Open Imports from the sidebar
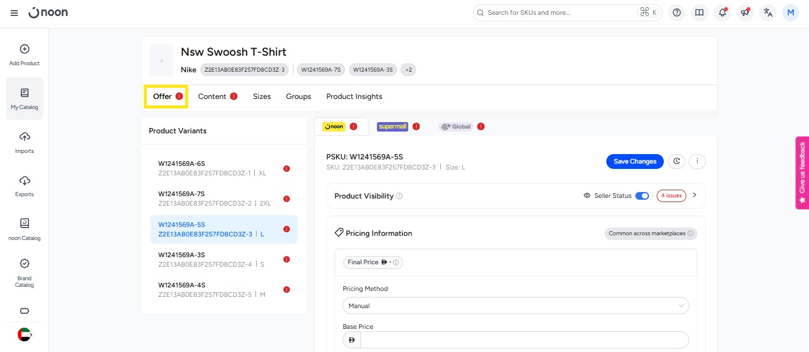809x352 pixels. (x=24, y=143)
